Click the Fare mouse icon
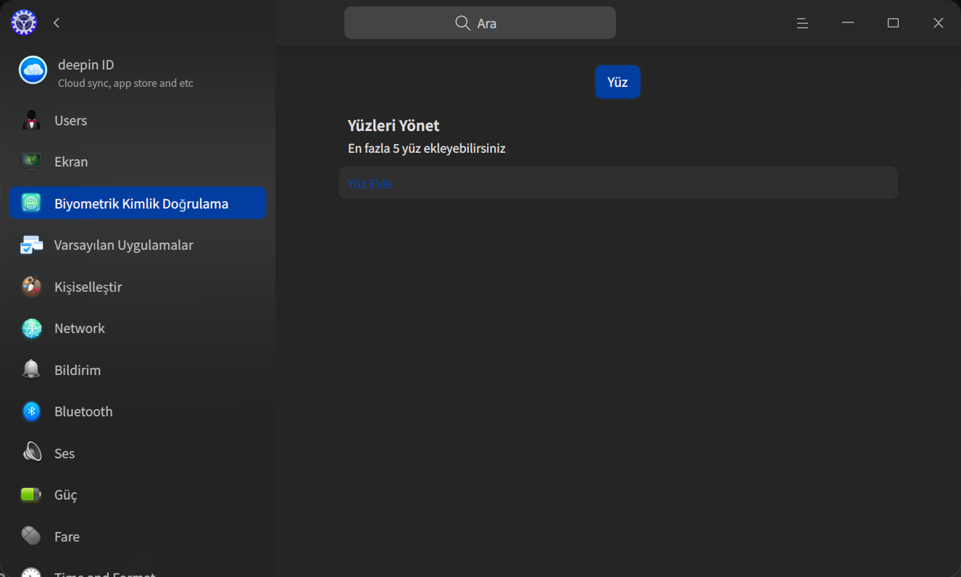 (31, 536)
